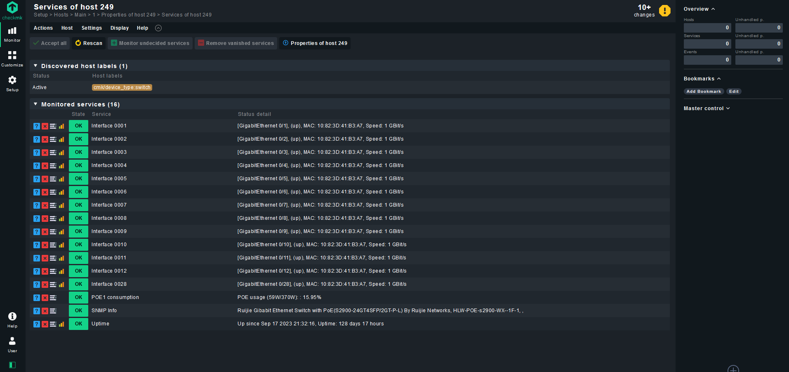Click the Rescan button

[x=88, y=43]
